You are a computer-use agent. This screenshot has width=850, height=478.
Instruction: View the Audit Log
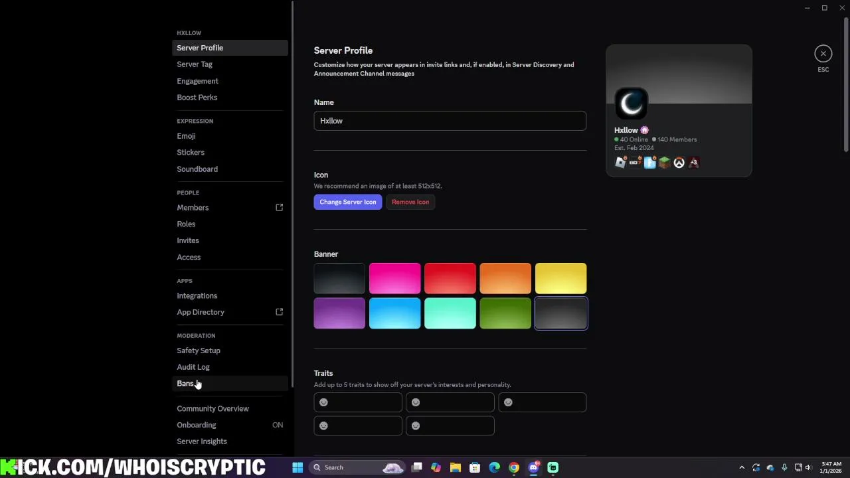(x=230, y=367)
